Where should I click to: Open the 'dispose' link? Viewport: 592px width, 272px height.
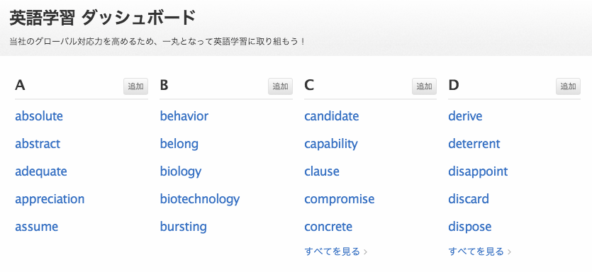pos(469,227)
